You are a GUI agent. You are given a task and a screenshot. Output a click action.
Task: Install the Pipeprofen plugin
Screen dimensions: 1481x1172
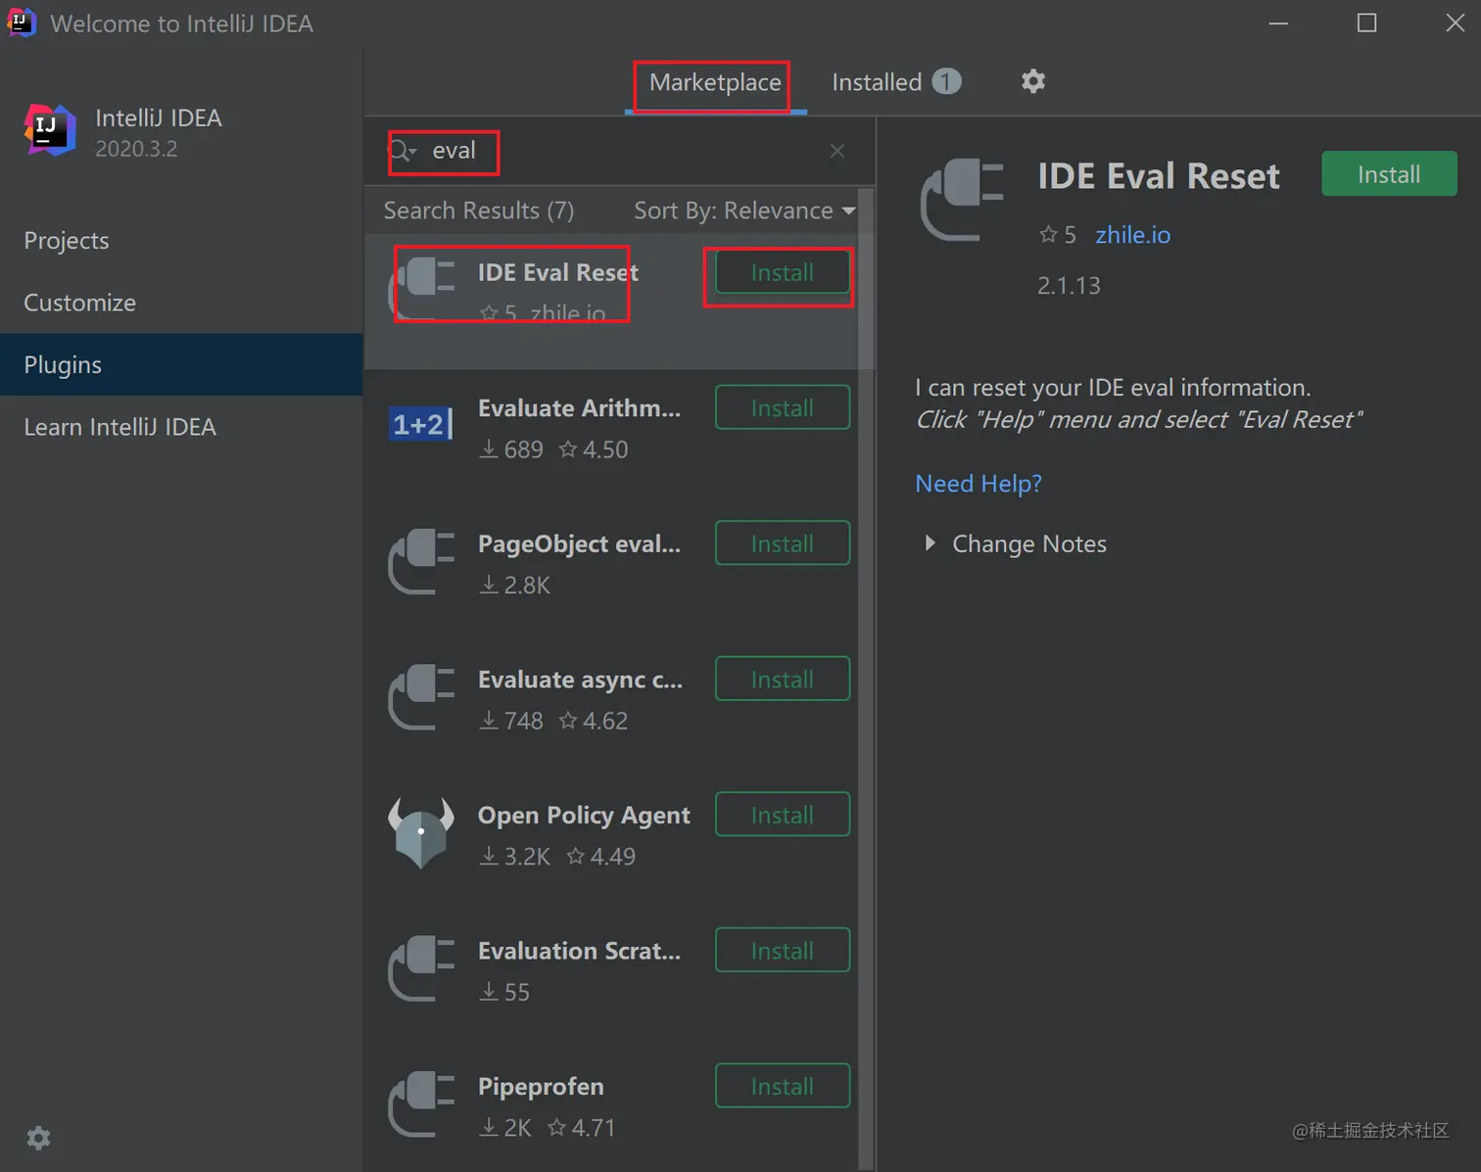click(x=783, y=1087)
